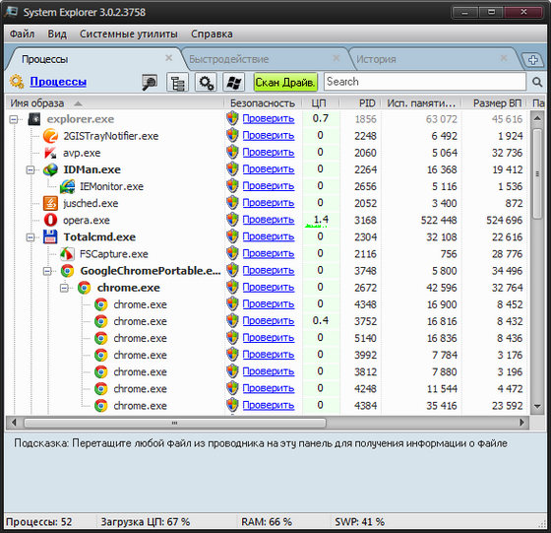The image size is (551, 533).
Task: Select the 2GISTrayNotifier.exe icon
Action: pyautogui.click(x=50, y=136)
